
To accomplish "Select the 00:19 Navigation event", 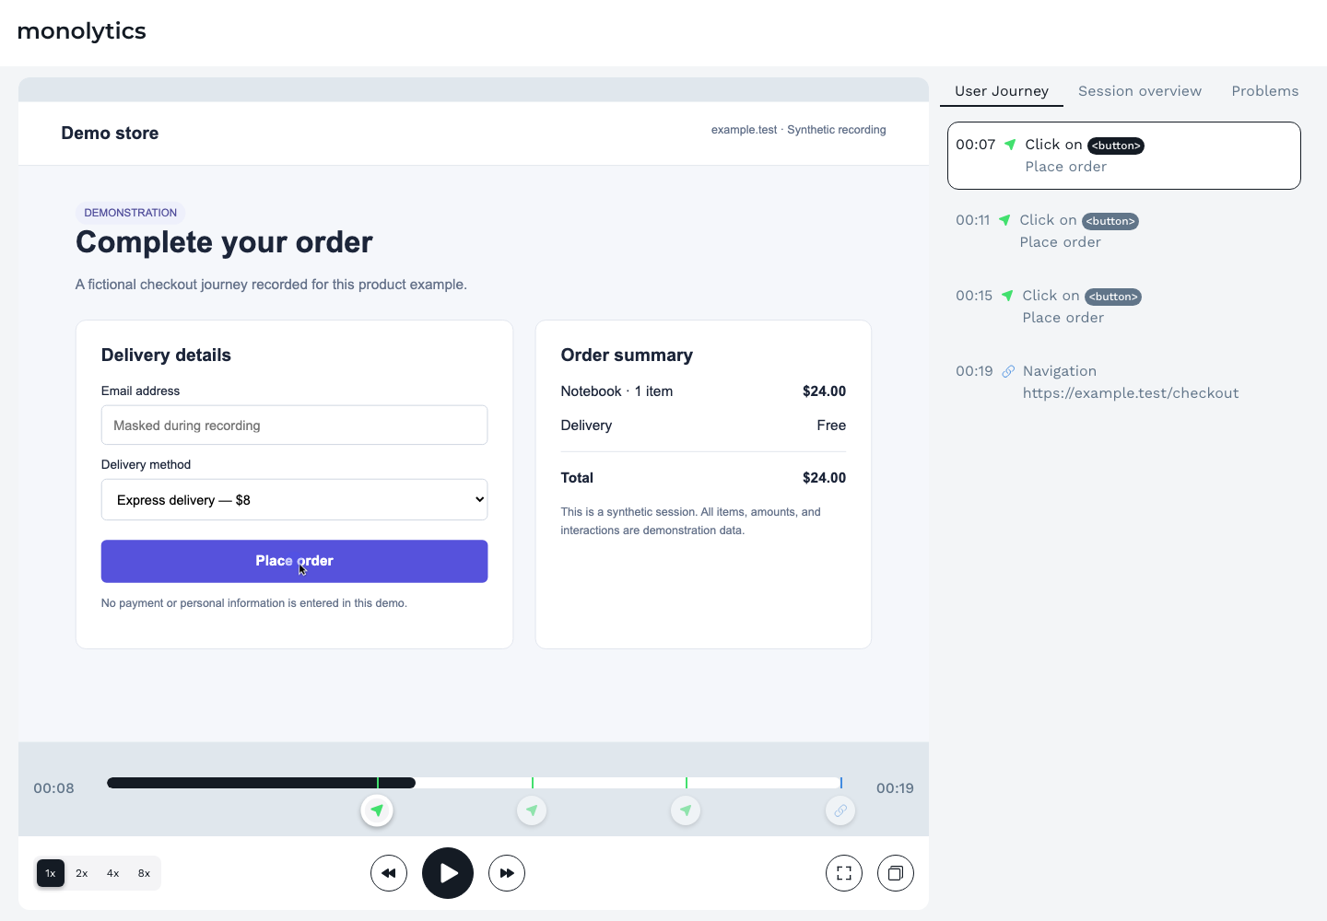I will pyautogui.click(x=1124, y=382).
